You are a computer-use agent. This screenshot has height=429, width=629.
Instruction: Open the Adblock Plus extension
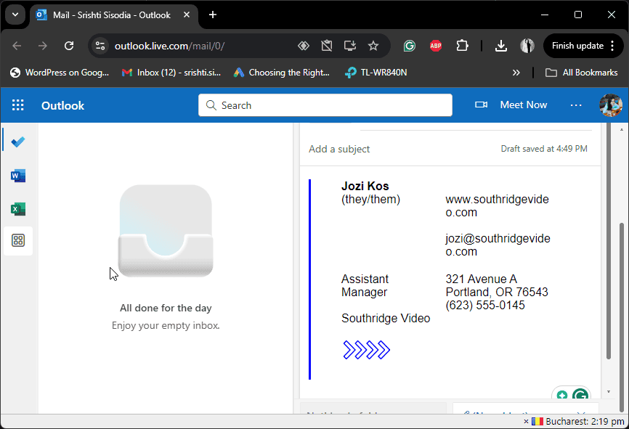click(435, 46)
